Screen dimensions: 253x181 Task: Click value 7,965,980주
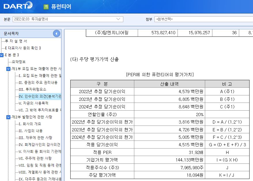192,168
